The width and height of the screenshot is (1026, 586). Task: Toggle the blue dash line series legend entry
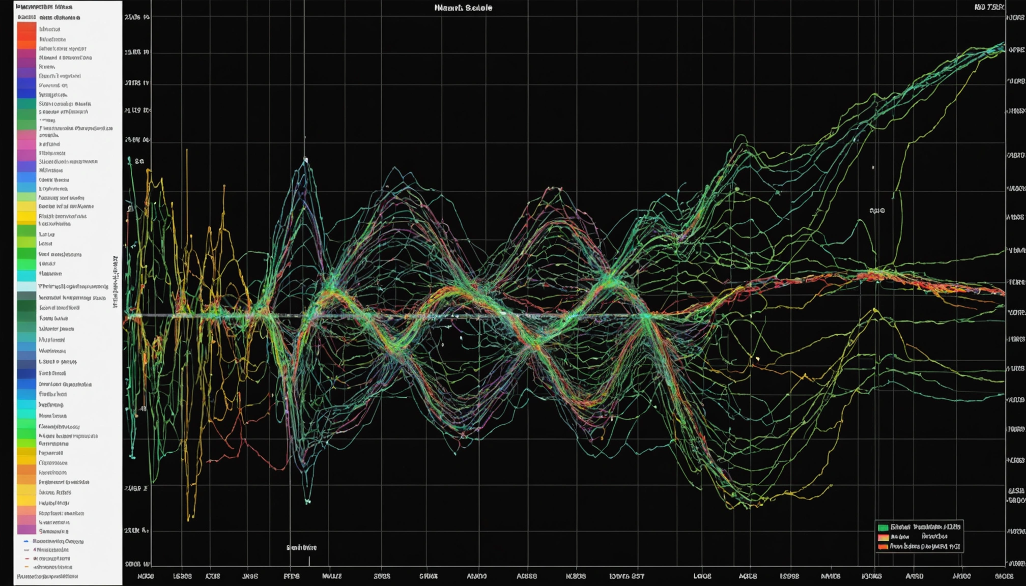coord(26,541)
